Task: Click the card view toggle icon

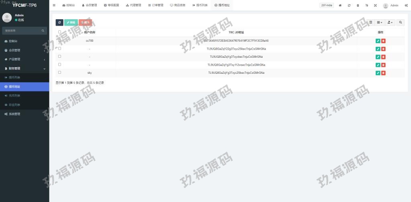Action: coord(370,23)
